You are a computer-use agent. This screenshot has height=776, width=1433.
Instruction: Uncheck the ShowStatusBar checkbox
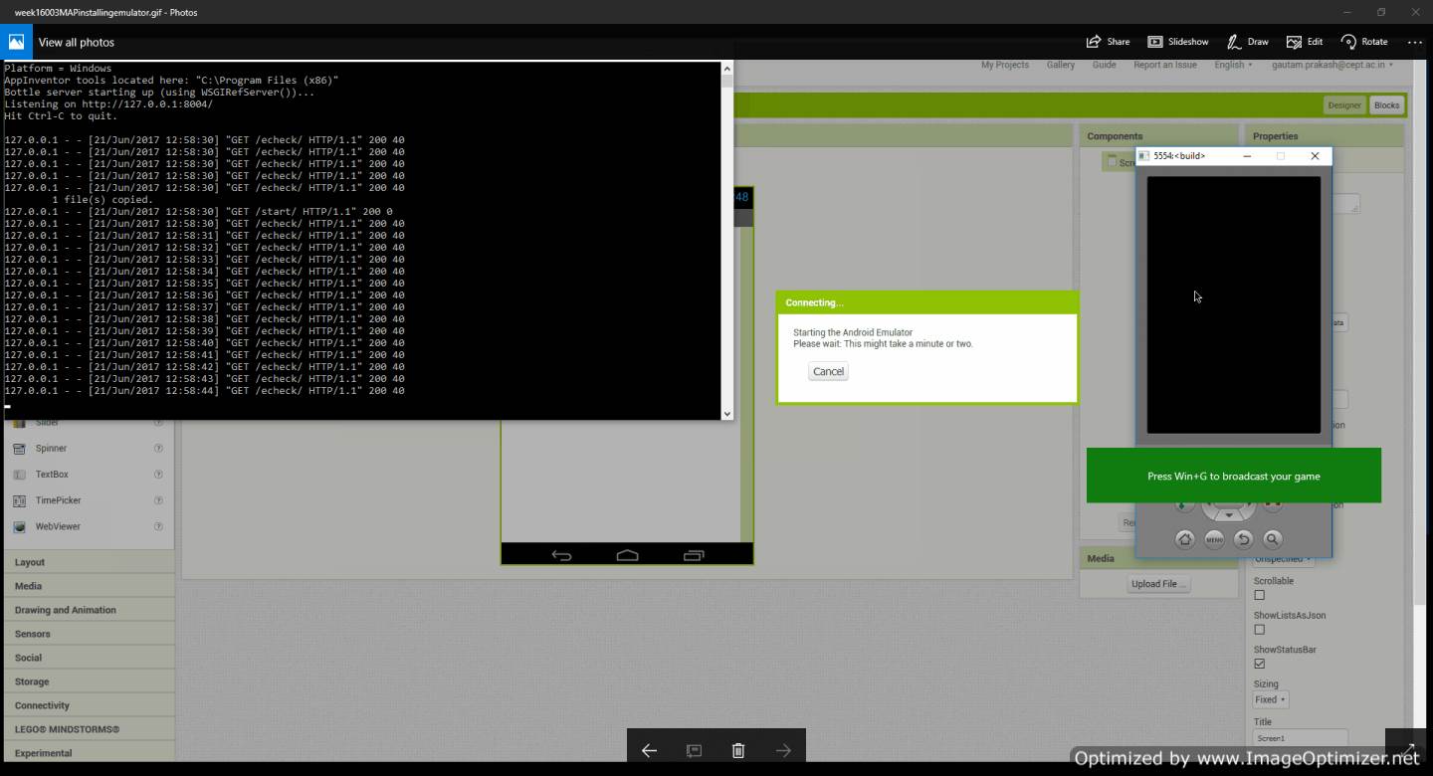(x=1259, y=664)
